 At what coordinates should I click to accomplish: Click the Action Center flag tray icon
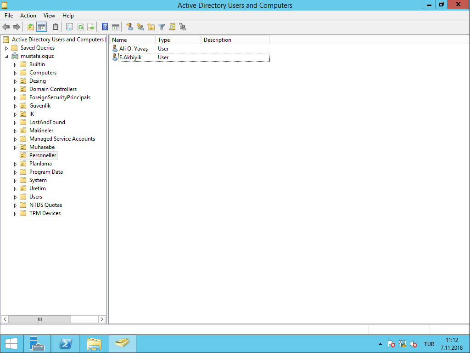(391, 344)
